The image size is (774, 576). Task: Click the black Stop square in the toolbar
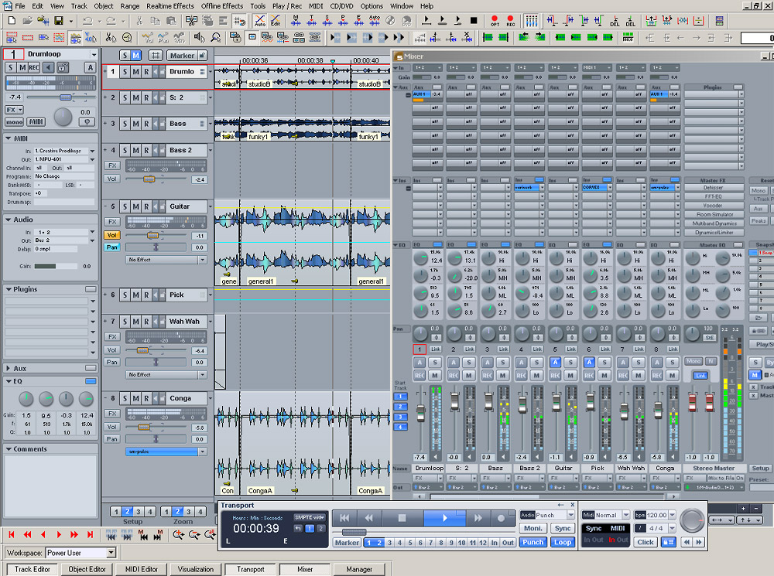coord(474,21)
